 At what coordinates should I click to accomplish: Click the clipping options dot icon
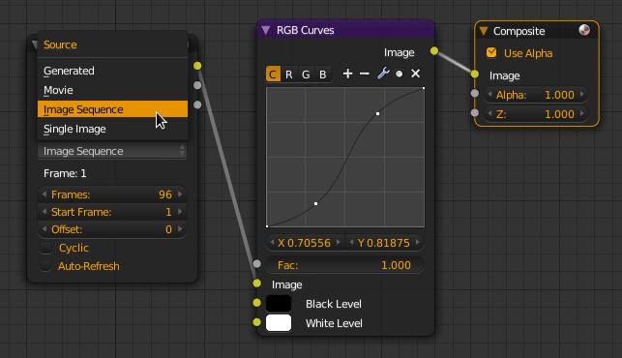point(400,74)
